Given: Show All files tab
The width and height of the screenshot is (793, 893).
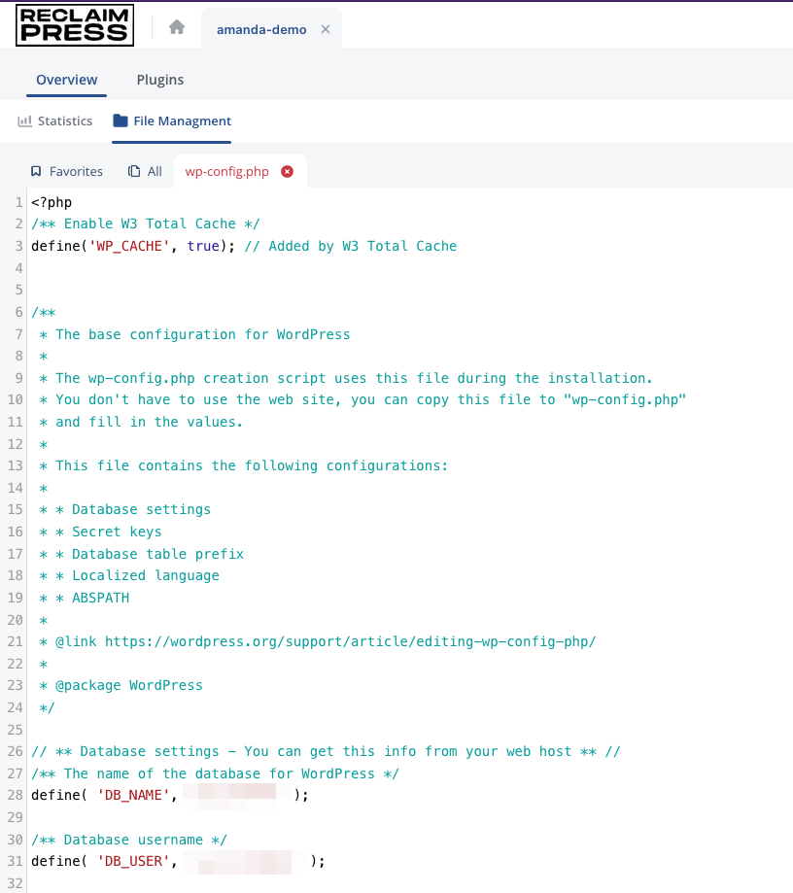Looking at the screenshot, I should point(155,171).
